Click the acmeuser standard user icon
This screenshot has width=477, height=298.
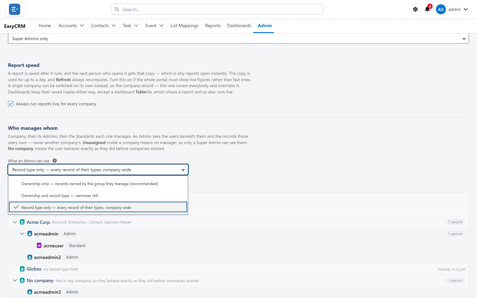click(39, 245)
